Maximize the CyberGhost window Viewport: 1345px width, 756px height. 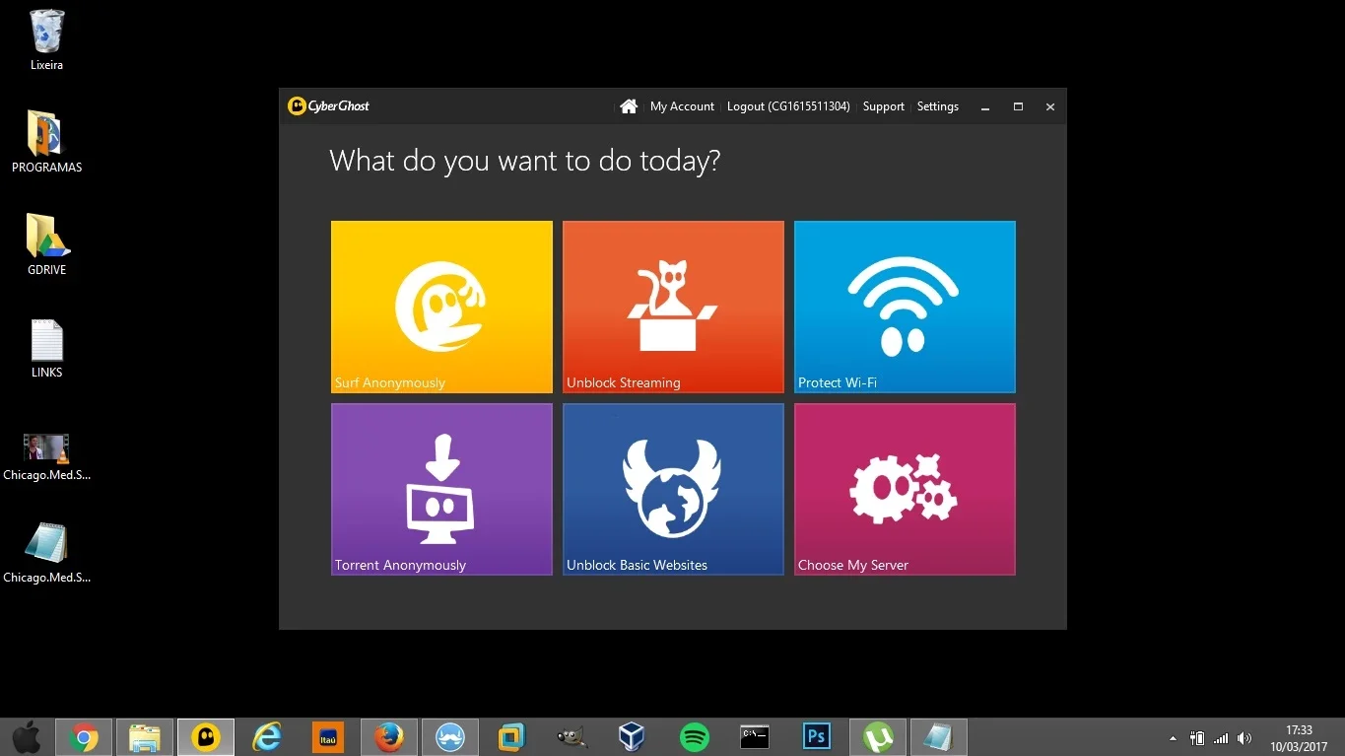pyautogui.click(x=1018, y=106)
